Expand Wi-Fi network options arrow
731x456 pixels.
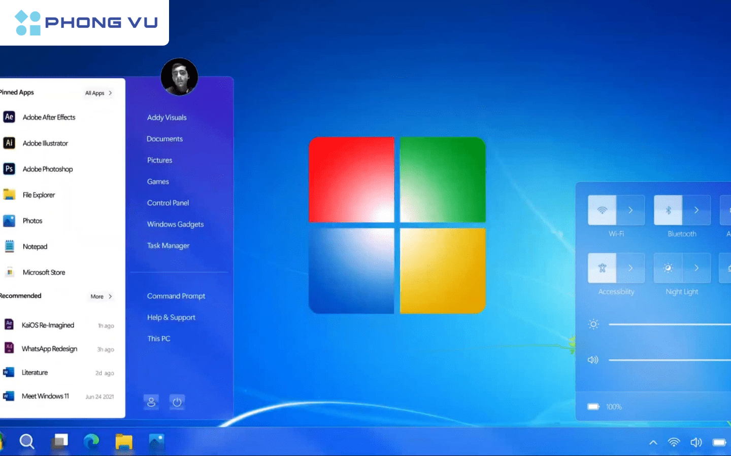click(x=630, y=210)
